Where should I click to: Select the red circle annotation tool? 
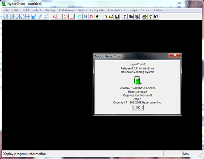[66, 17]
